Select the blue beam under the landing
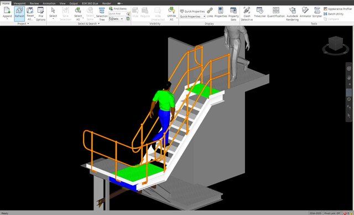The height and width of the screenshot is (215, 354). click(x=123, y=185)
